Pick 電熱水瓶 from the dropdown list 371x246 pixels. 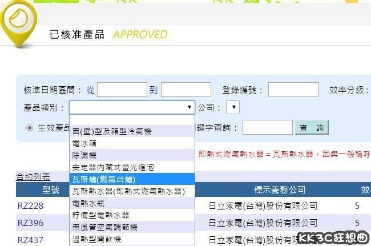click(x=132, y=203)
